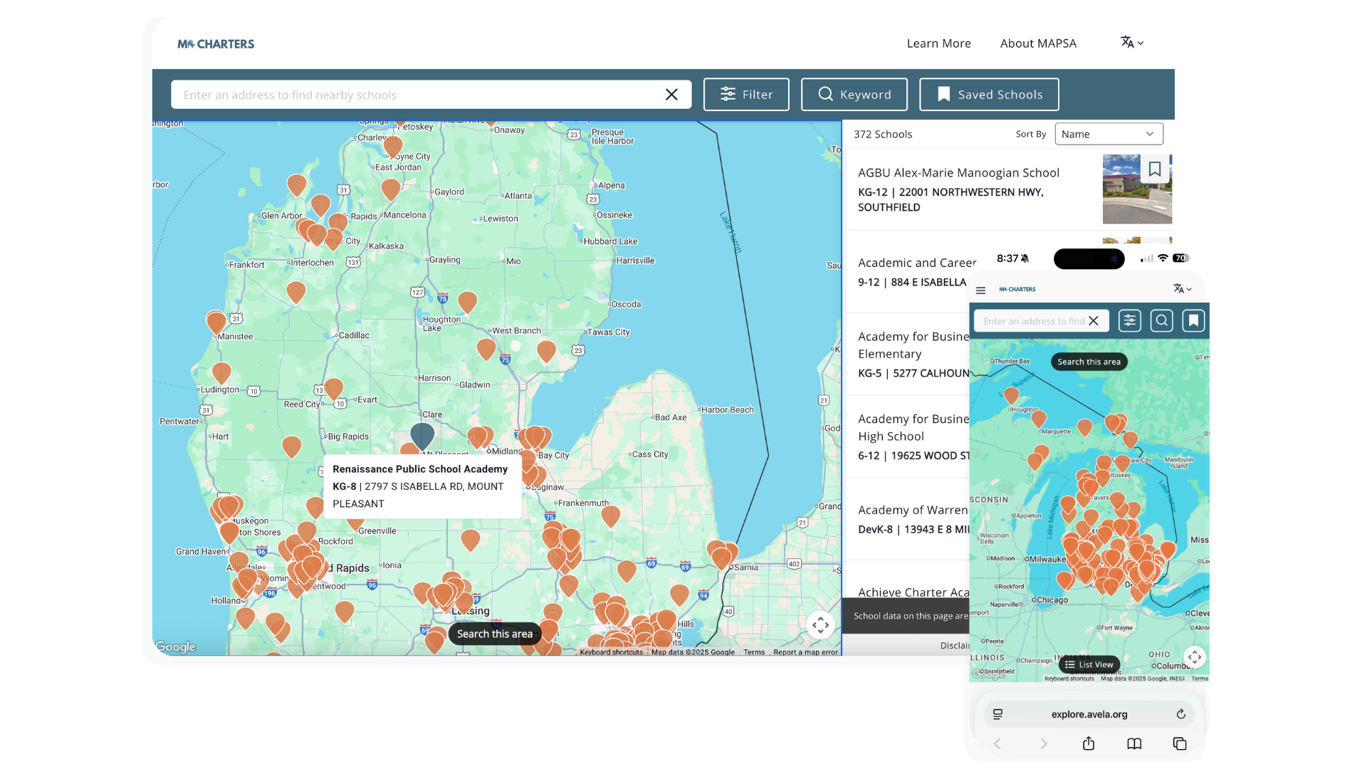The height and width of the screenshot is (769, 1367).
Task: Tap the mobile filter sliders icon
Action: click(x=1129, y=321)
